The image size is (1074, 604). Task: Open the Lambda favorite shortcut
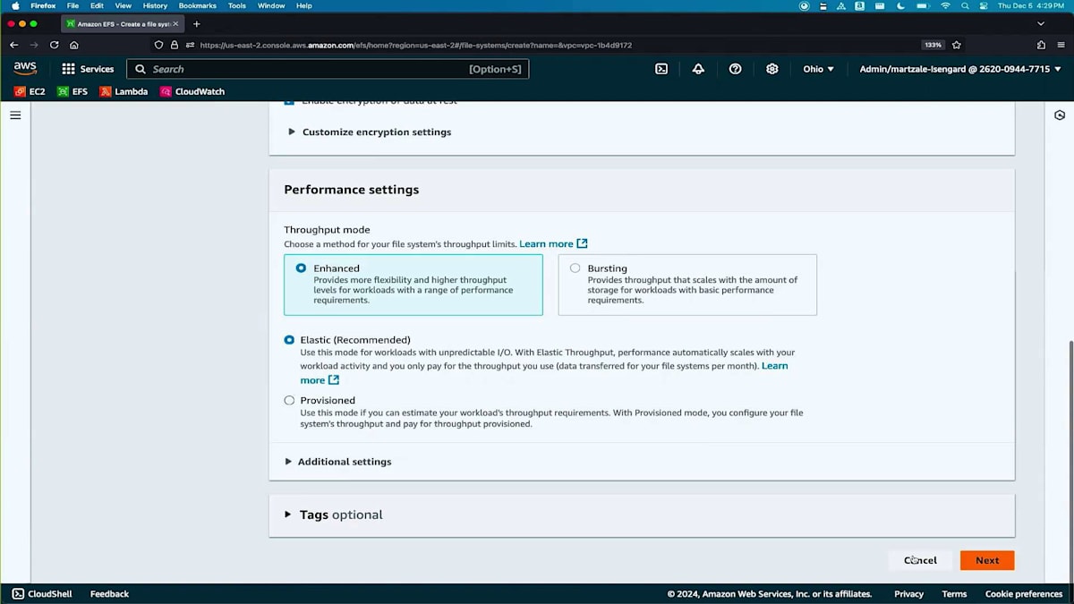(124, 91)
